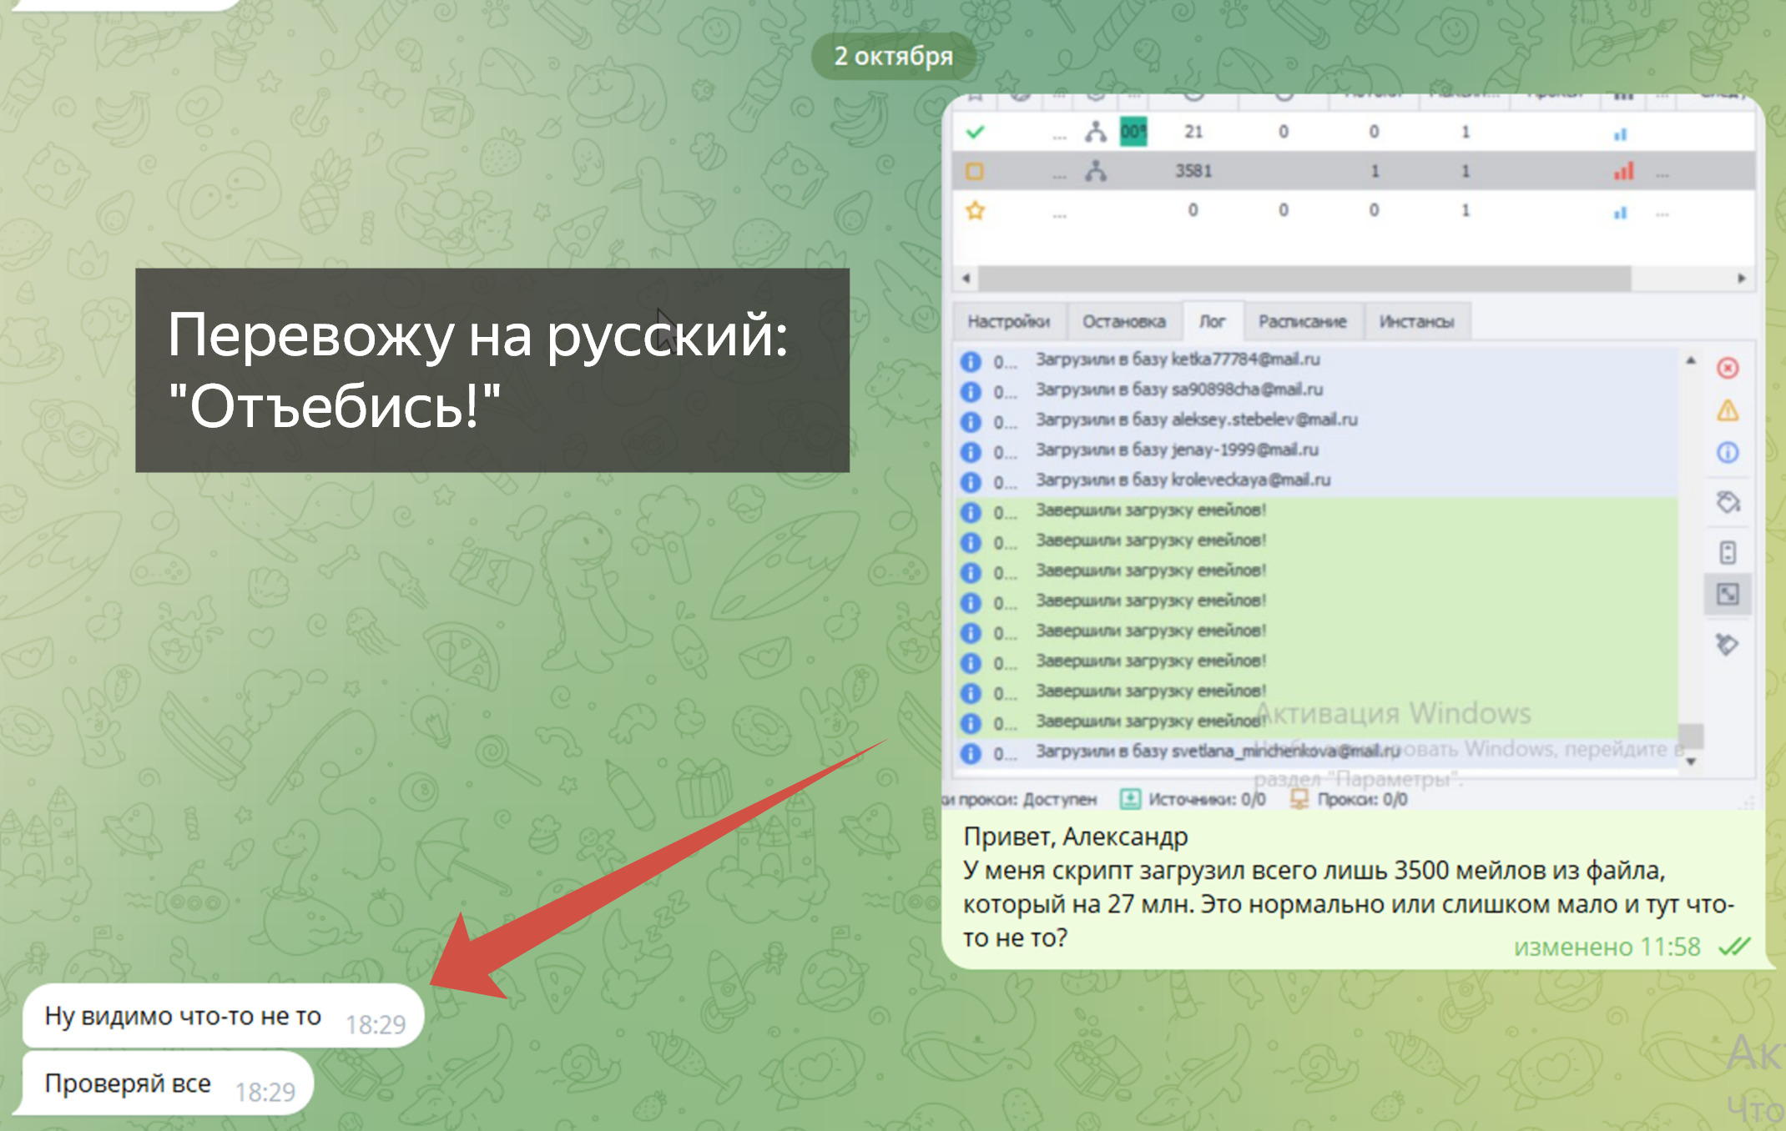Toggle the yellow warning filter icon
This screenshot has width=1786, height=1131.
[x=1728, y=410]
